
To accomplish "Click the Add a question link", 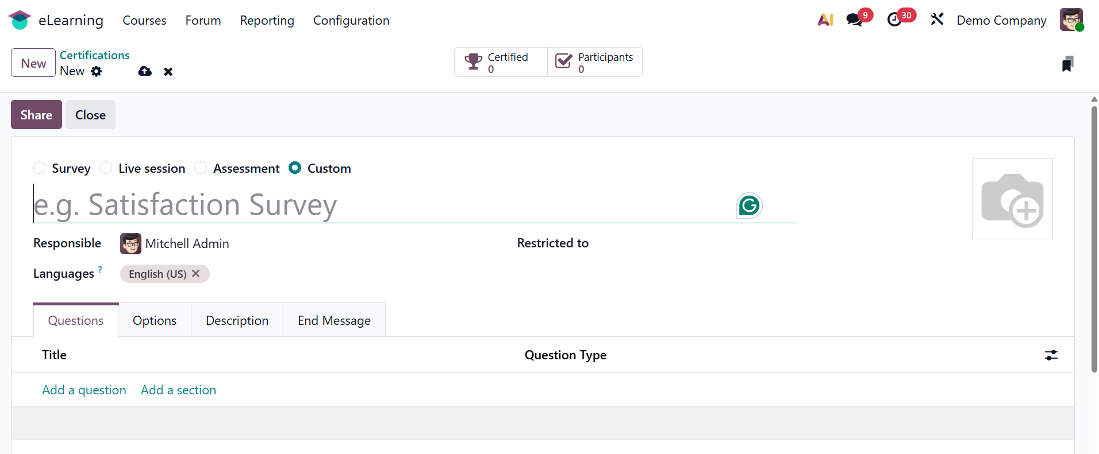I will tap(84, 390).
